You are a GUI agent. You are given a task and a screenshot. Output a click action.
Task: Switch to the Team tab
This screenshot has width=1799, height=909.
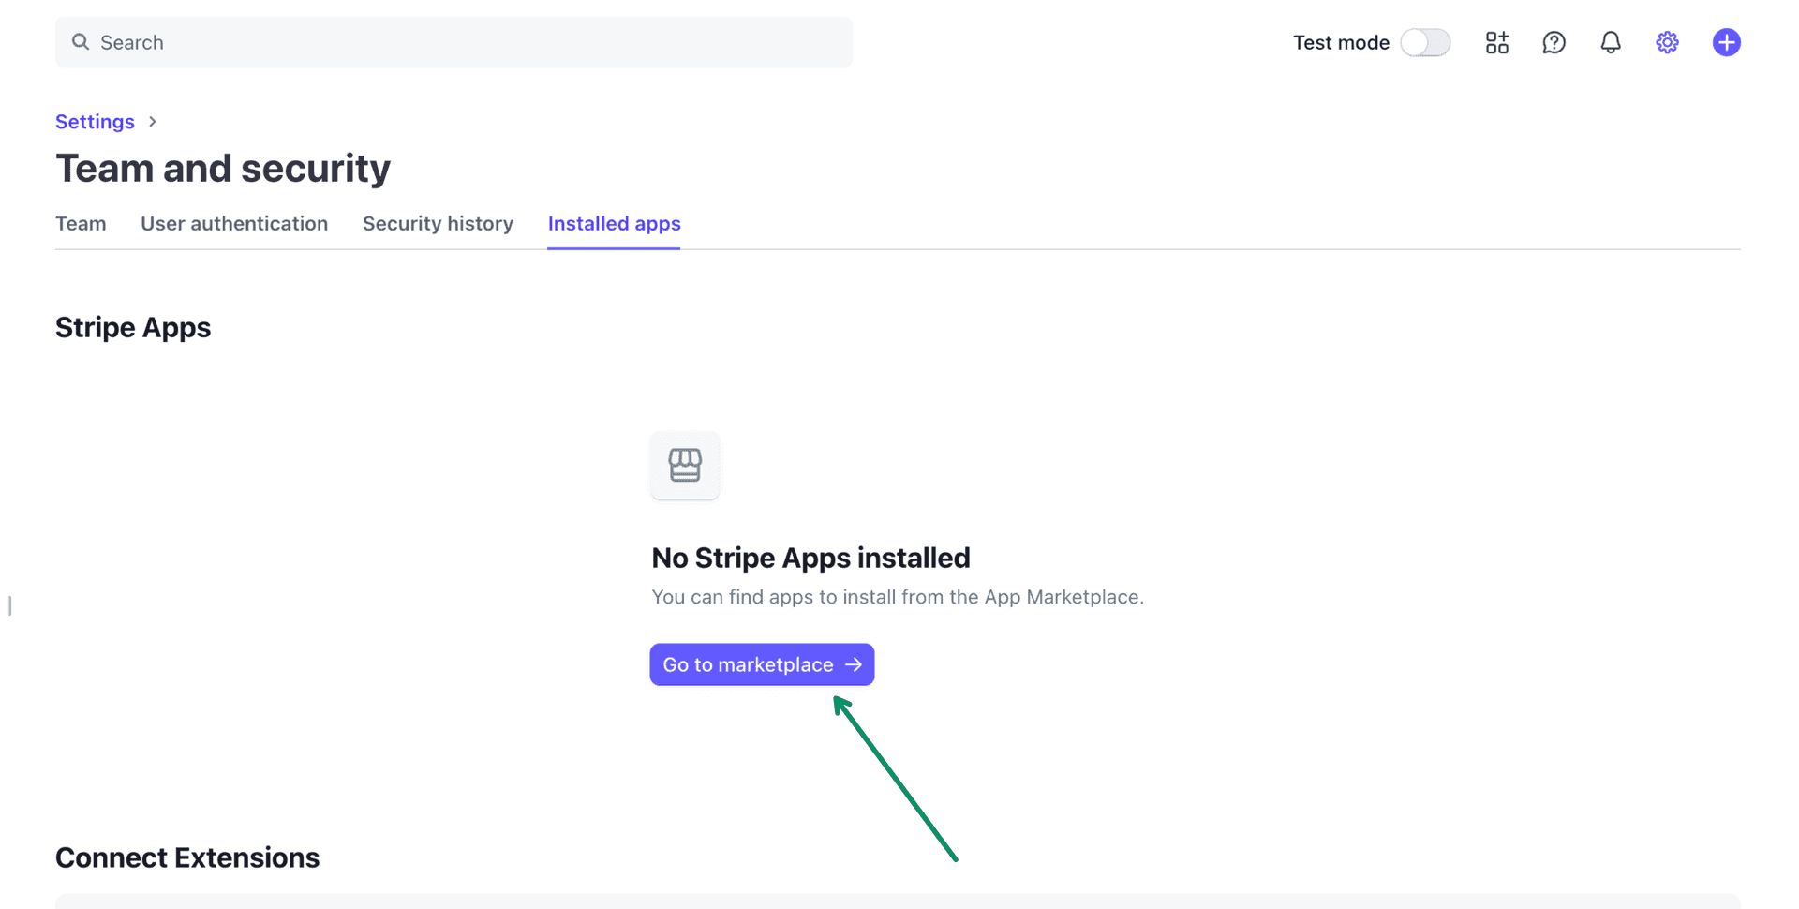(81, 223)
